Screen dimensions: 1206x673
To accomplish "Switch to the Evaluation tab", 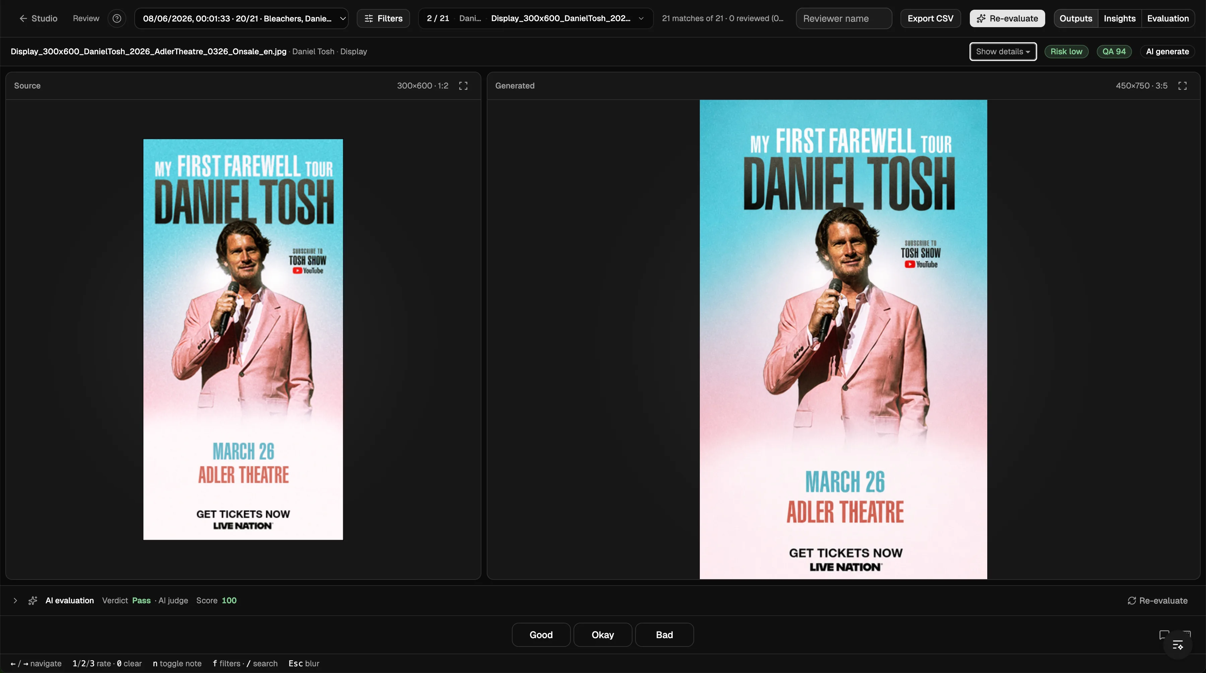I will (1167, 18).
